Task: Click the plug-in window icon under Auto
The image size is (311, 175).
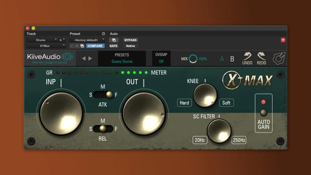Action: coord(114,40)
